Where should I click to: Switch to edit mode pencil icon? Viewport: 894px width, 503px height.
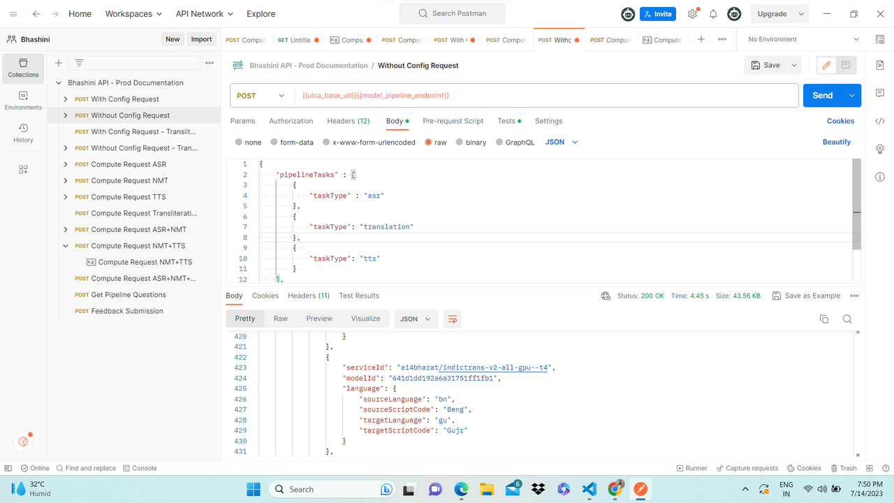tap(827, 65)
